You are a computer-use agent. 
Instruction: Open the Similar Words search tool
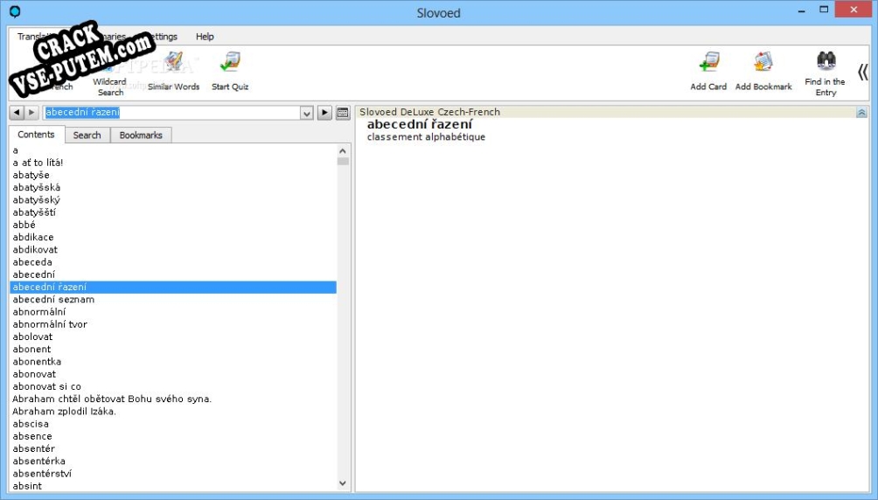pyautogui.click(x=173, y=71)
